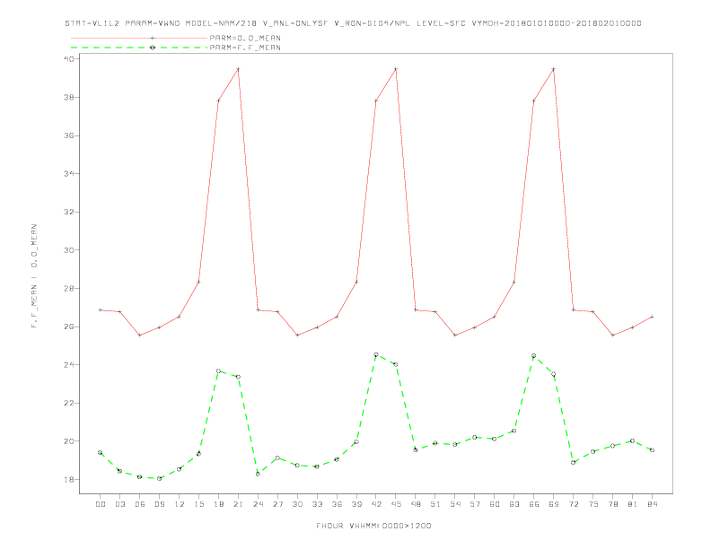Click the y-axis tick label 38

(70, 98)
